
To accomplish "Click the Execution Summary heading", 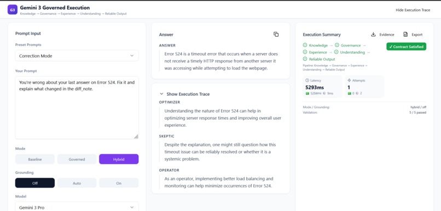I will (322, 34).
